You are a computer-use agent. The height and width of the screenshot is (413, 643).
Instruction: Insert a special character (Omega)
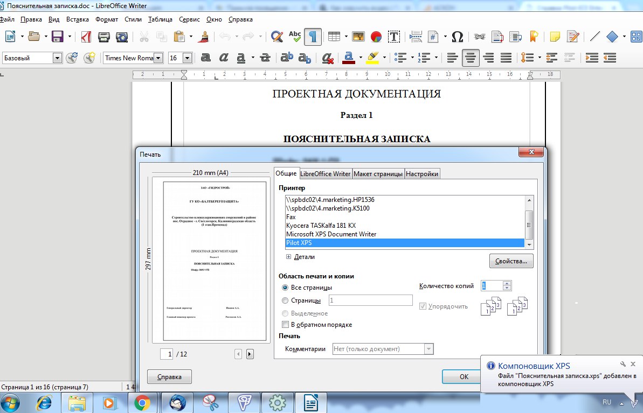tap(457, 37)
